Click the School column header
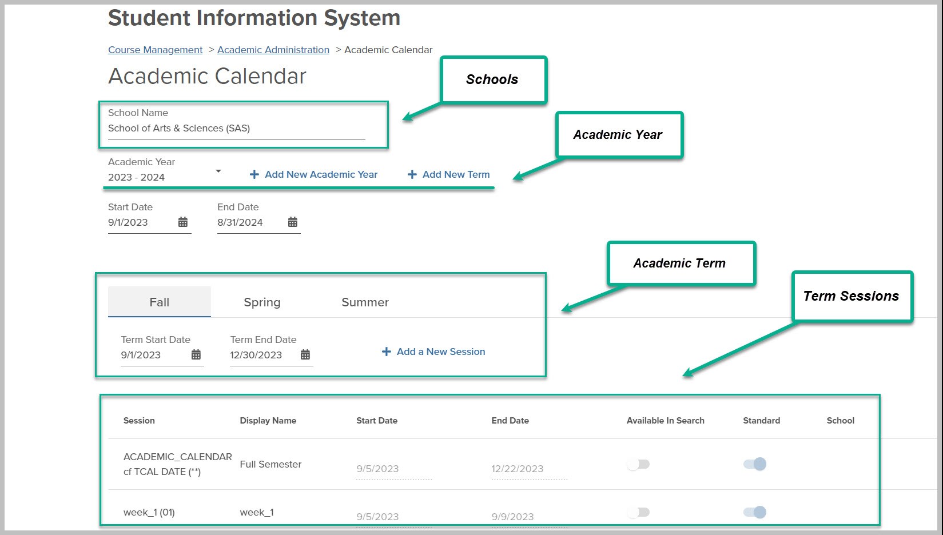 pos(841,421)
